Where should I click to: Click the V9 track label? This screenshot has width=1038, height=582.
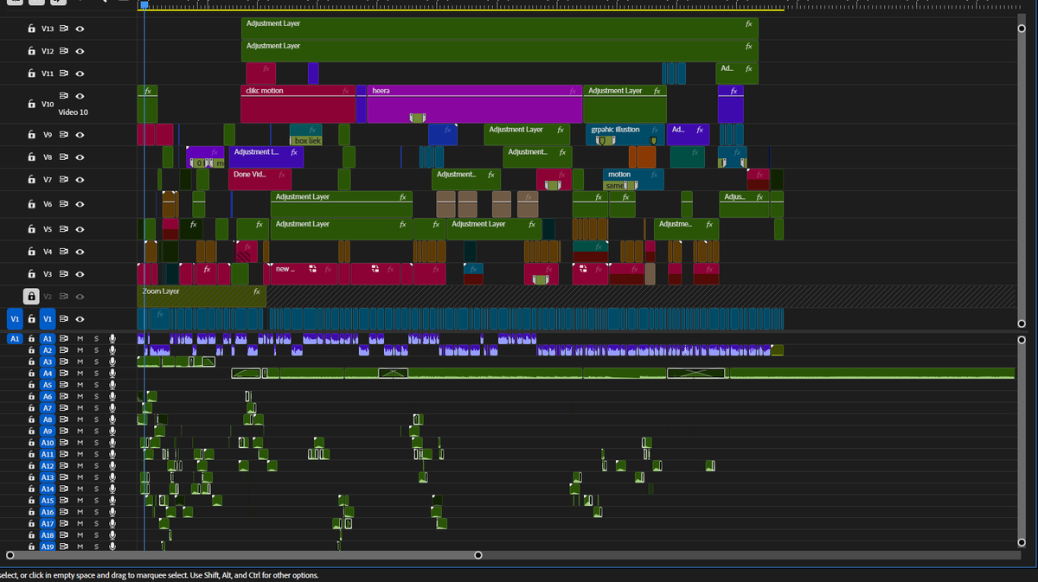(x=48, y=135)
